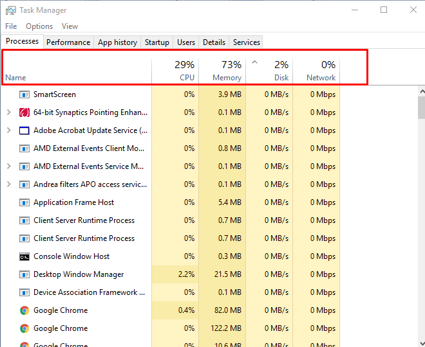
Task: Switch to the Users tab
Action: click(x=186, y=42)
